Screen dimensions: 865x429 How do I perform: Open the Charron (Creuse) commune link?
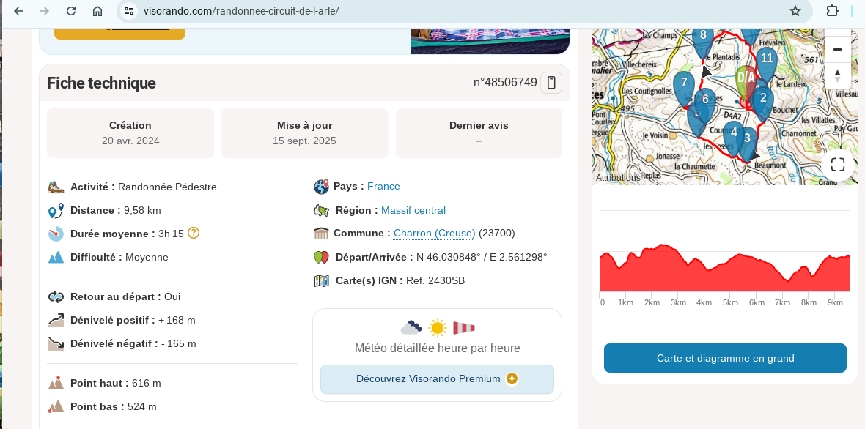434,233
